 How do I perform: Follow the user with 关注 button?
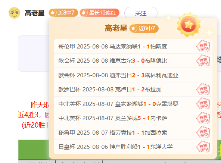(141, 13)
